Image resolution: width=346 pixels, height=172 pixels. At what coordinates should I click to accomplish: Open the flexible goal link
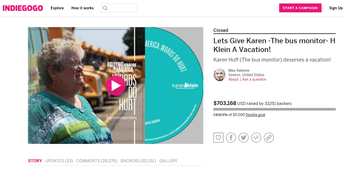click(x=255, y=115)
